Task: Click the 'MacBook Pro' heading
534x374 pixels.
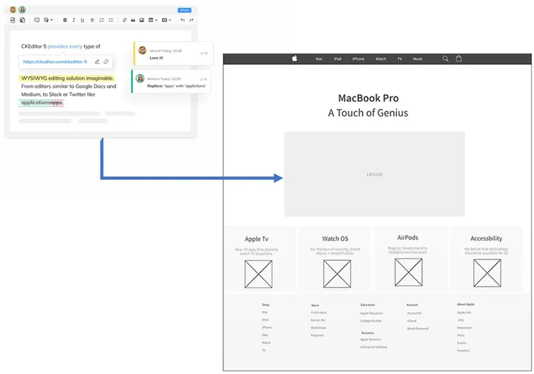Action: click(x=368, y=98)
